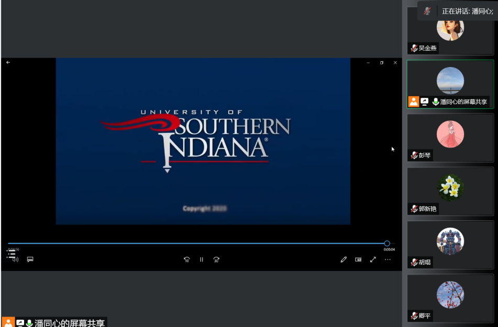Click the name label 郭新艳

pyautogui.click(x=427, y=209)
